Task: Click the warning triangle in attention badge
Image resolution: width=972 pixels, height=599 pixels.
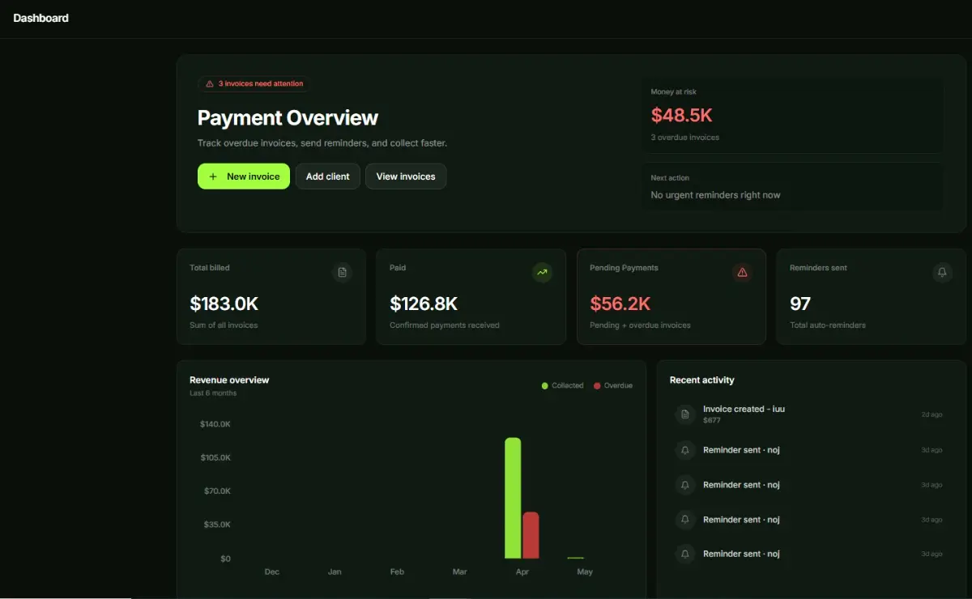Action: pos(210,83)
